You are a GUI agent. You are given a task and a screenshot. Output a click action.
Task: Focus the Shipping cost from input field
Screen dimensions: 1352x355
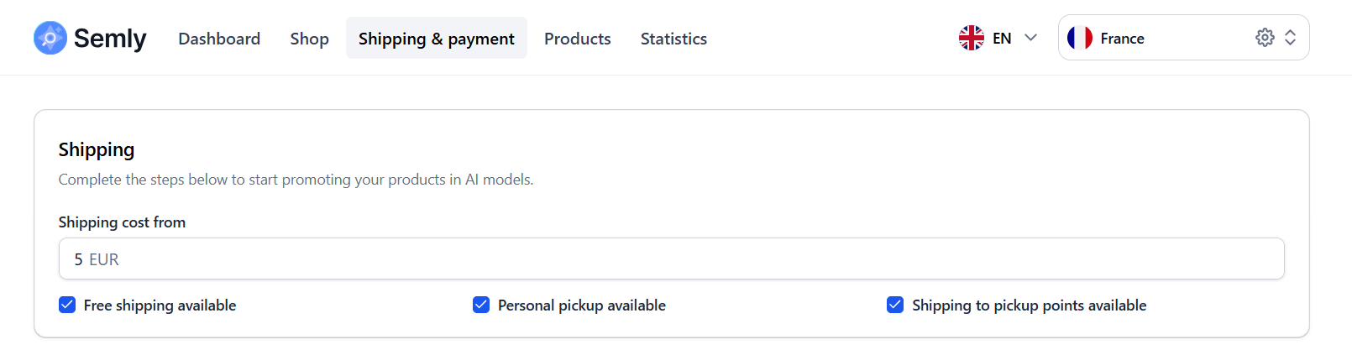[672, 259]
